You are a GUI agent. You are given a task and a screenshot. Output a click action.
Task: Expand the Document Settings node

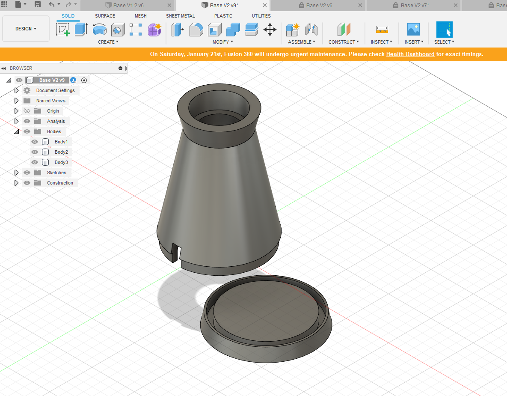16,90
